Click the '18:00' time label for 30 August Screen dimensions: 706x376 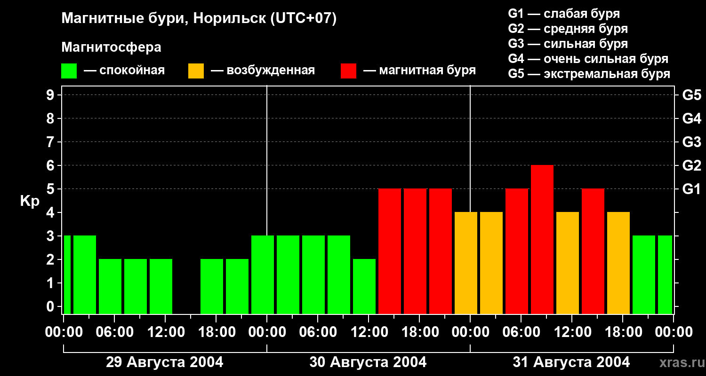[x=419, y=332]
